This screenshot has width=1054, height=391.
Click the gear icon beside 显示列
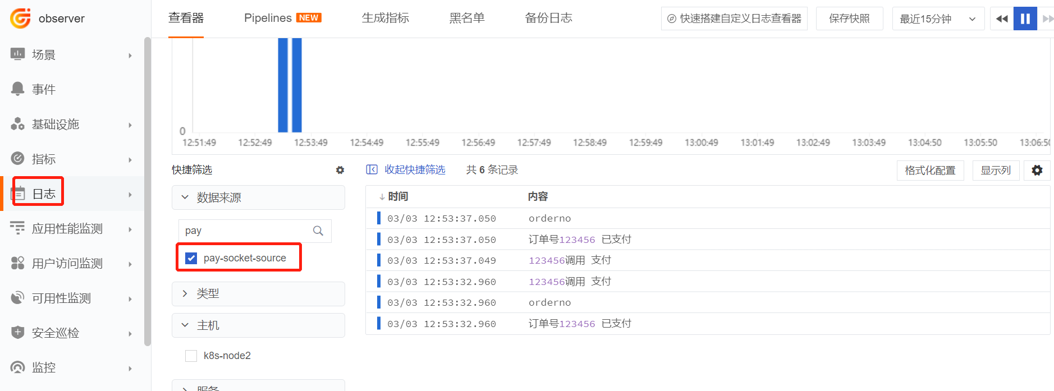pos(1037,170)
